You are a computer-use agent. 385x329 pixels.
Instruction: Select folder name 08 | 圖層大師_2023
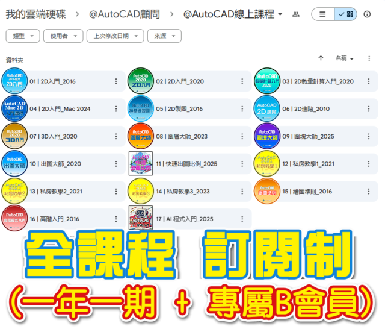point(182,136)
